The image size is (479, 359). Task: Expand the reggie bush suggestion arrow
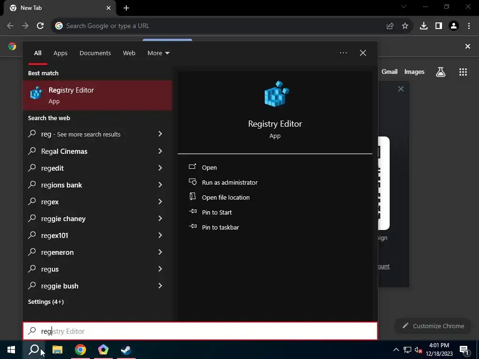[x=160, y=286]
